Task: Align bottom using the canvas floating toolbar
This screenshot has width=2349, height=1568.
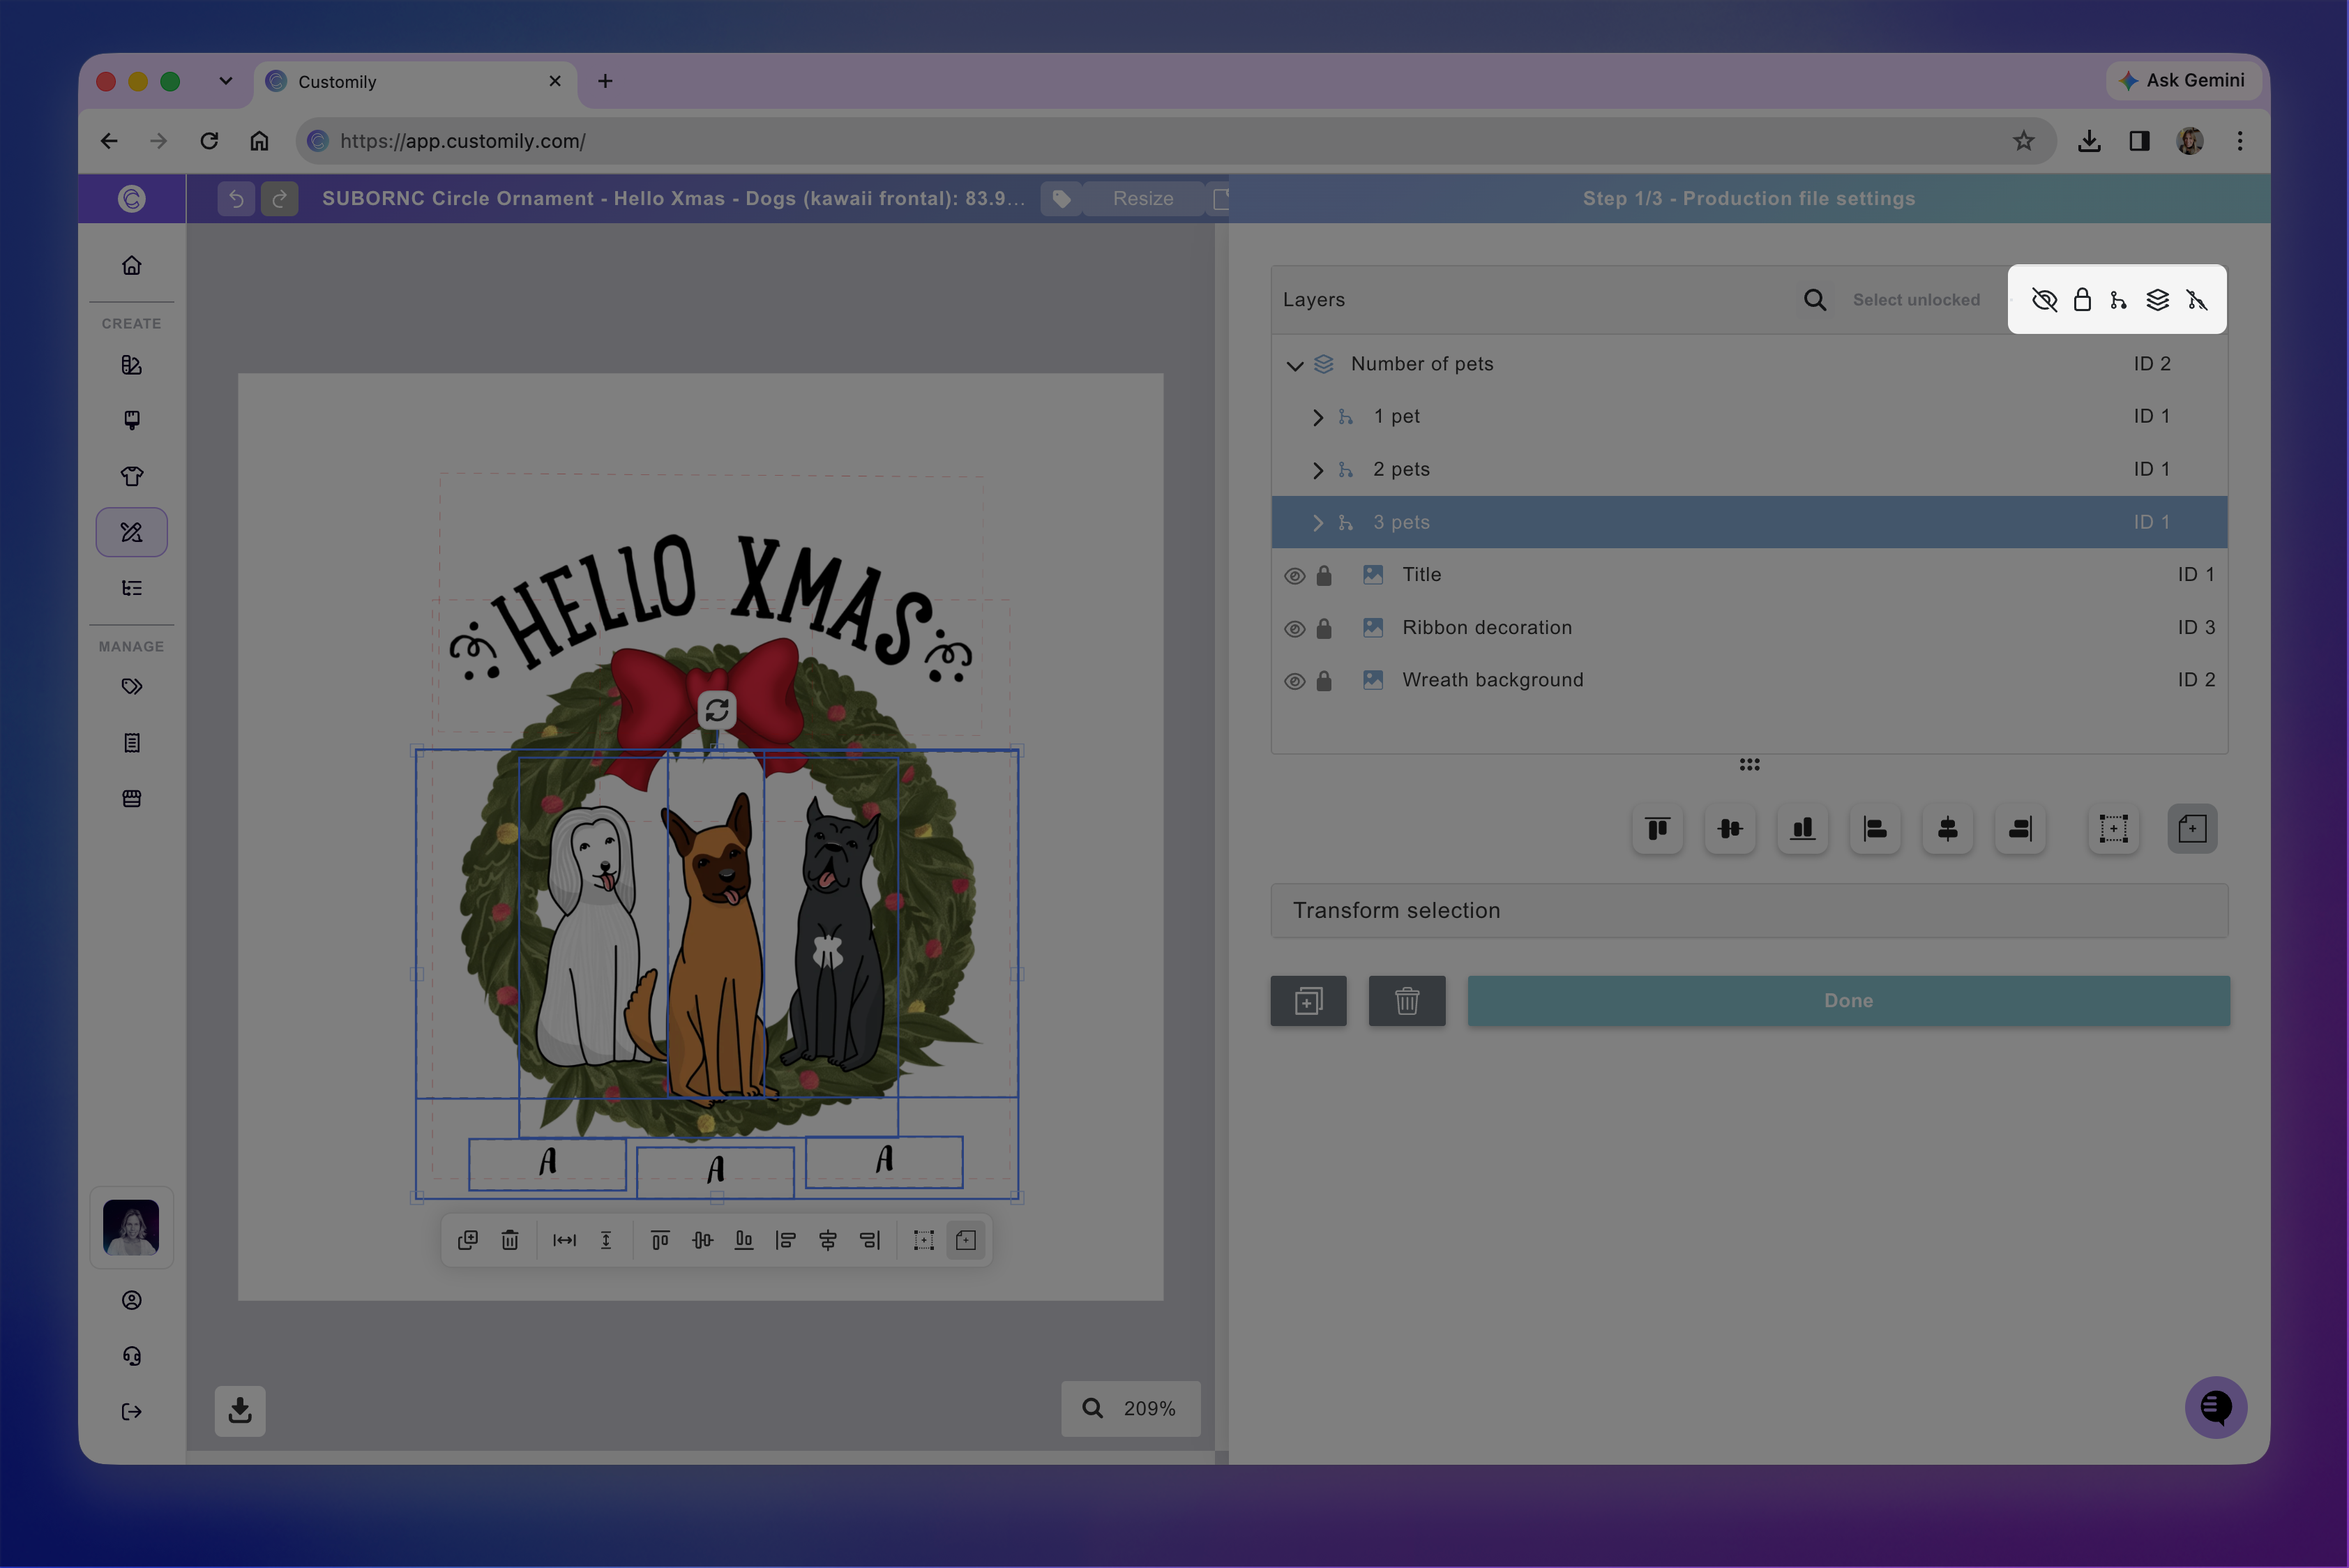Action: [x=744, y=1240]
